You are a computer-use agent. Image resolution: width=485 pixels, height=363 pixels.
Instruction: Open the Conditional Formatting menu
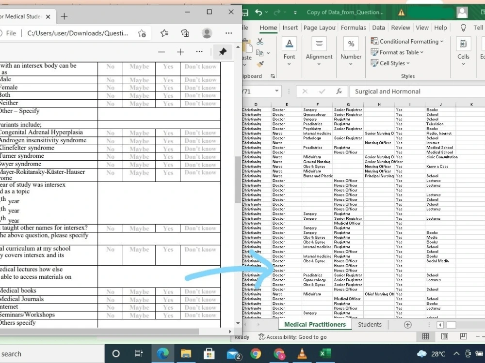pyautogui.click(x=407, y=41)
